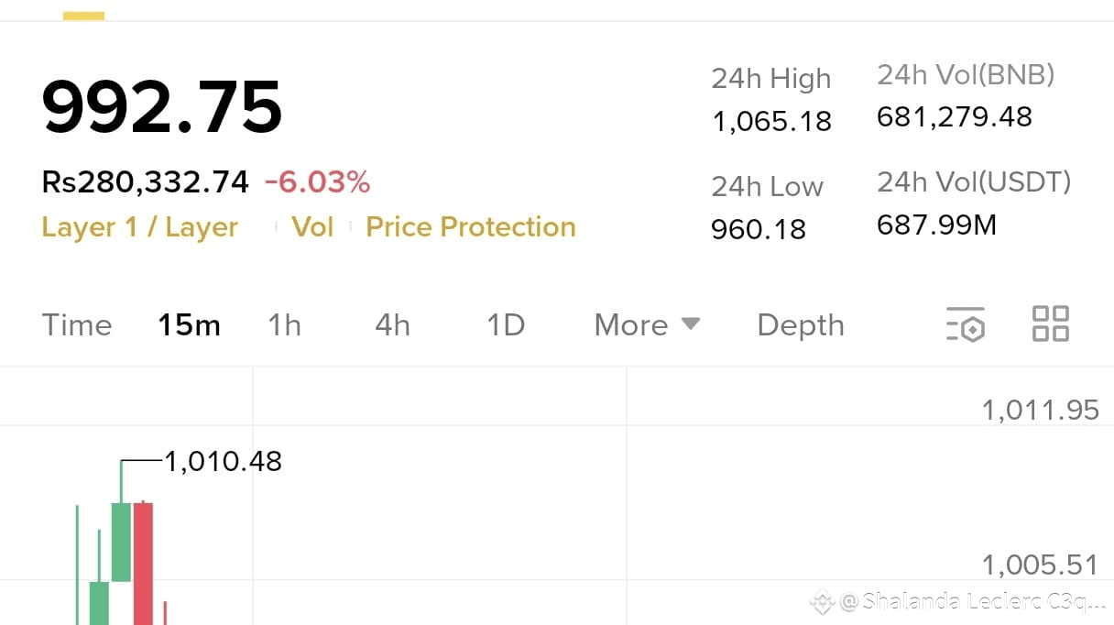Select the -6.03% change percentage
1114x625 pixels.
coord(317,182)
